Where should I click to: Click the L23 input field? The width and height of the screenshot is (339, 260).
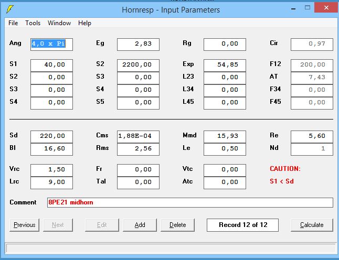225,78
